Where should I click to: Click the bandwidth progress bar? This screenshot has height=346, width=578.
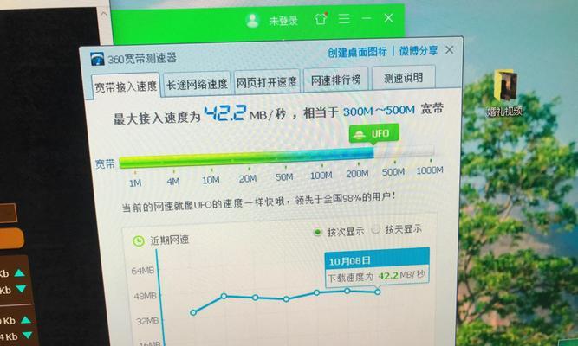276,158
